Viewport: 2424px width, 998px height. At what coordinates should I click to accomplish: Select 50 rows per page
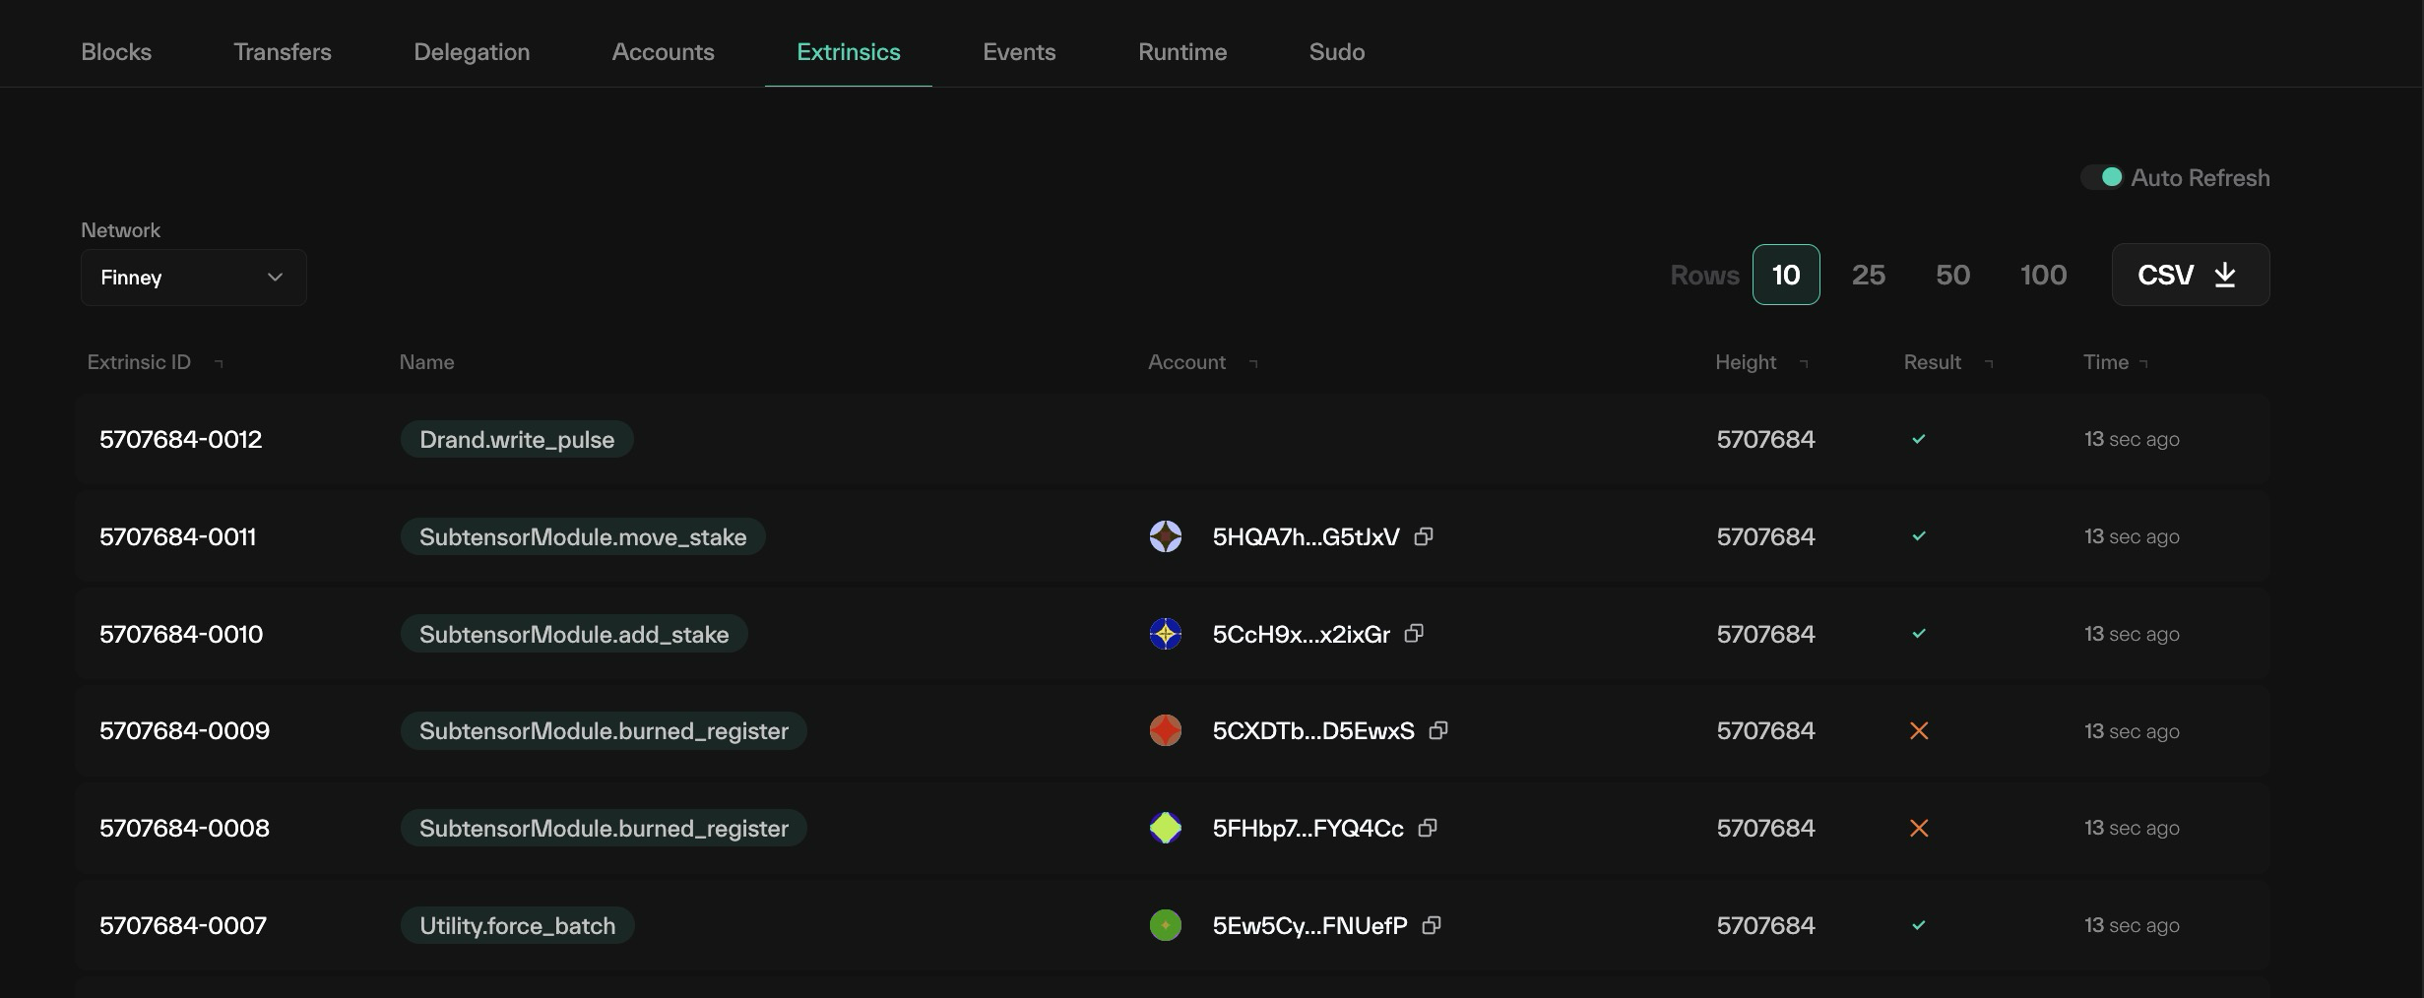[x=1952, y=275]
